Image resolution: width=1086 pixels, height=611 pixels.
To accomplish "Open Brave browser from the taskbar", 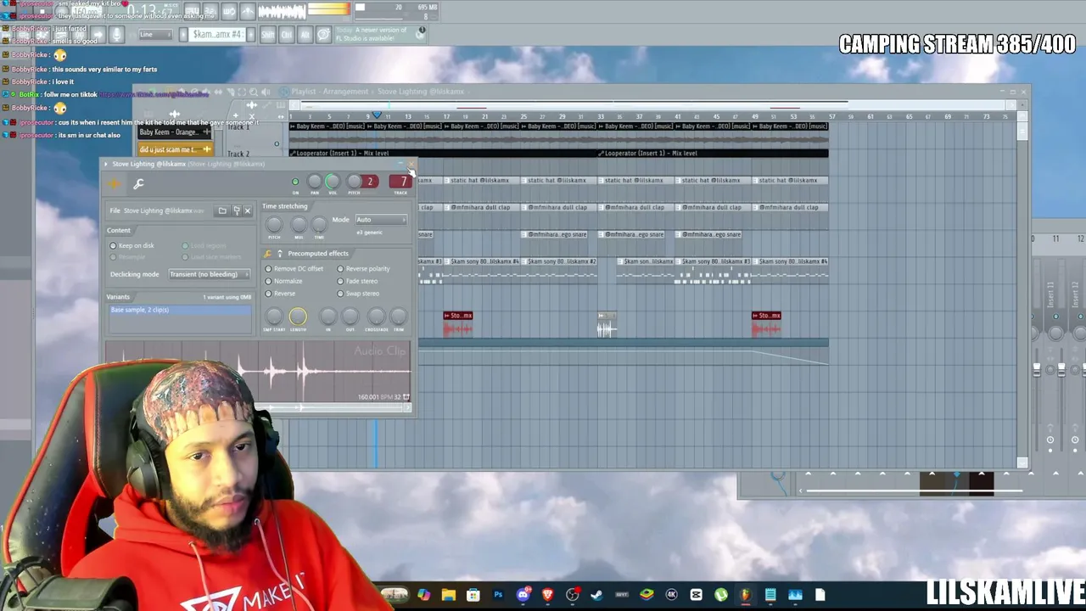I will 547,595.
